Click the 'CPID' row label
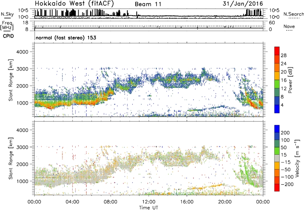Image resolution: width=304 pixels, height=210 pixels. (x=8, y=36)
